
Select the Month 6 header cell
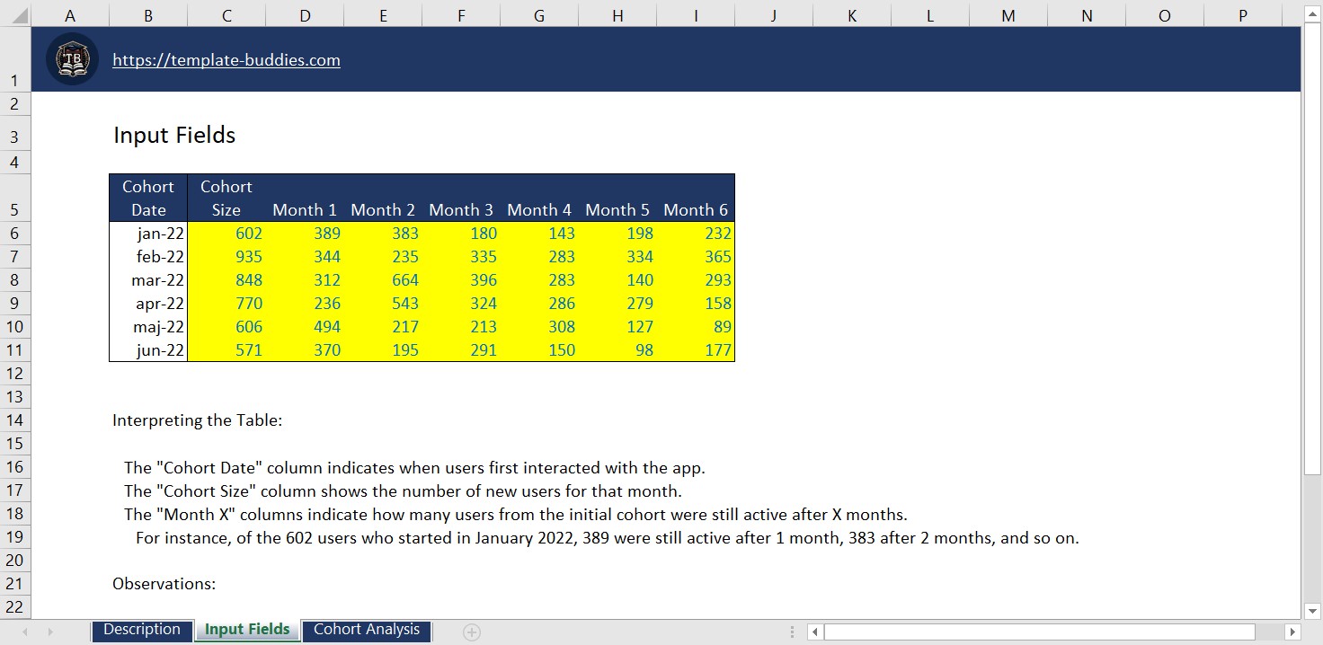pos(696,209)
